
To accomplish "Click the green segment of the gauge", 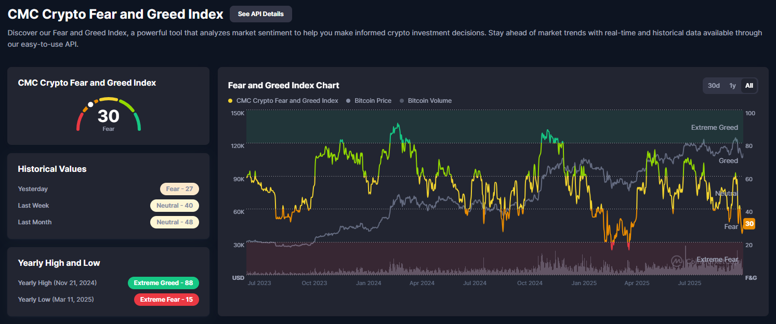I will (138, 122).
